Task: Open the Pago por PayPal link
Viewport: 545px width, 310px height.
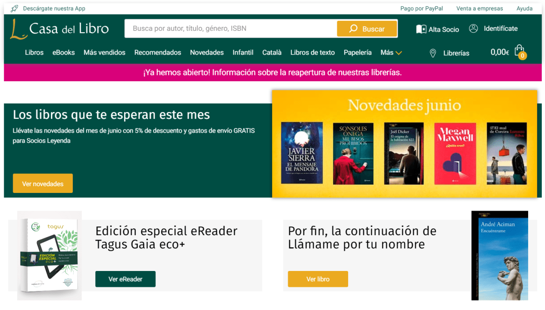Action: (421, 8)
